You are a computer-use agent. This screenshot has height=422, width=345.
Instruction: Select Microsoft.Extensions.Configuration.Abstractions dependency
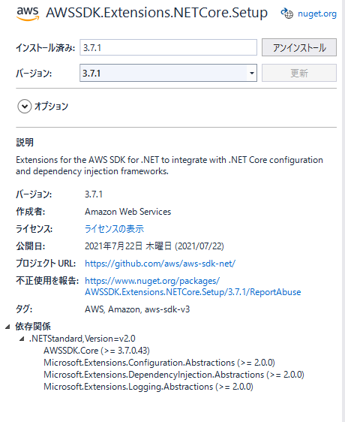coord(159,363)
